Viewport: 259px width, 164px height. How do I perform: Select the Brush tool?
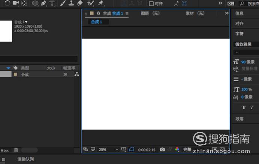coord(63,3)
